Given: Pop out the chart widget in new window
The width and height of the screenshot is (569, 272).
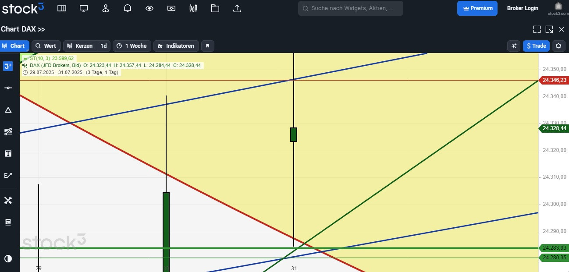Looking at the screenshot, I should coord(549,29).
